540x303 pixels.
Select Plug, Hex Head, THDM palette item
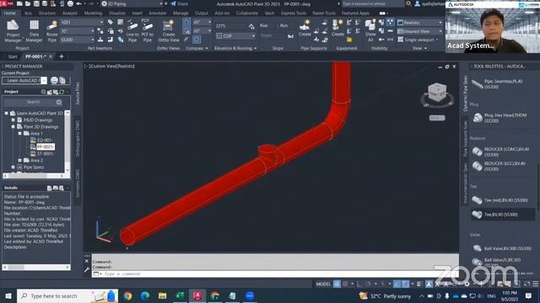point(500,118)
